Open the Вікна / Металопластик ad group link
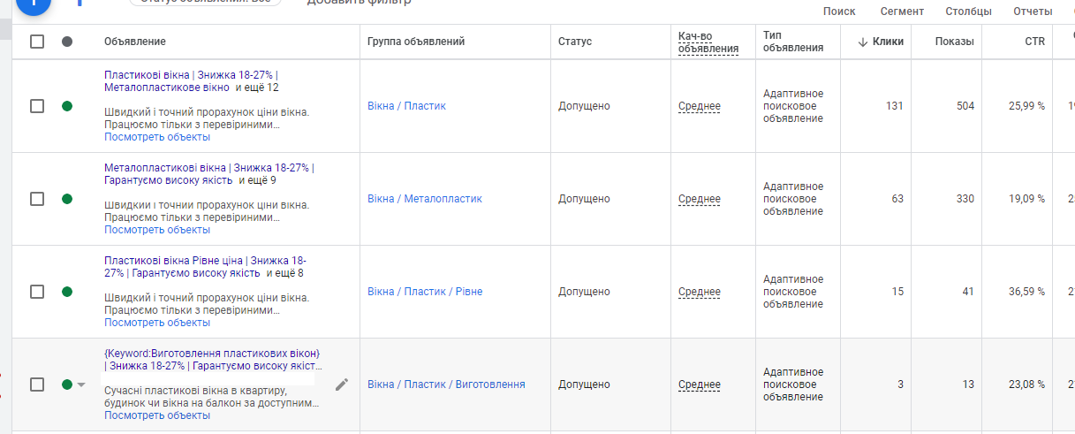The height and width of the screenshot is (434, 1075). point(425,199)
